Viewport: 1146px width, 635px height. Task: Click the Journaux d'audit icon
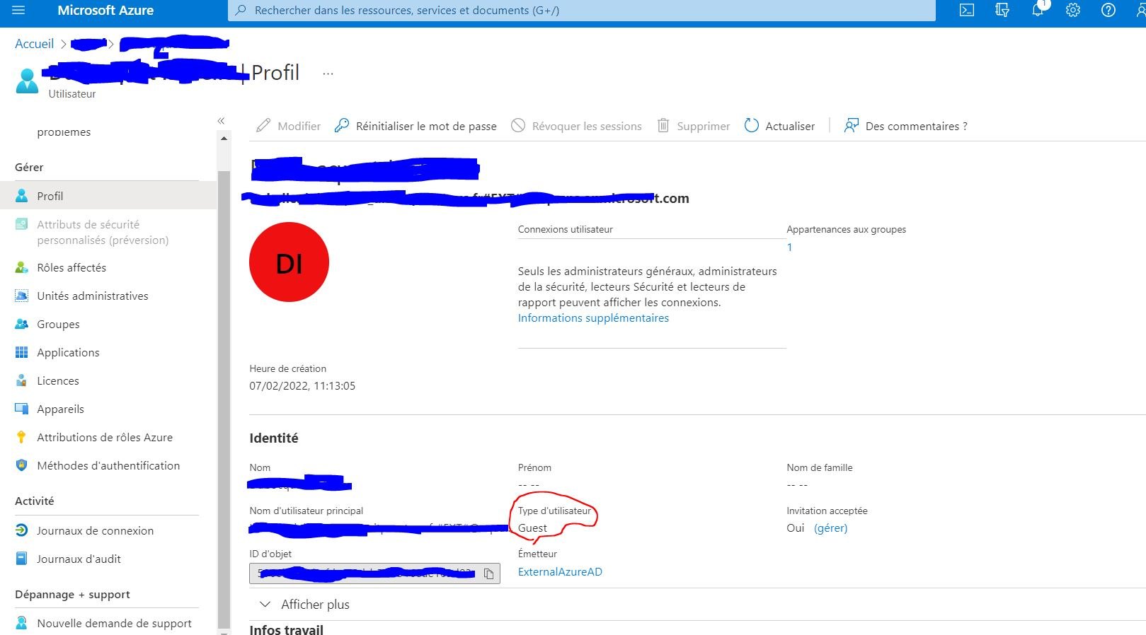click(22, 559)
